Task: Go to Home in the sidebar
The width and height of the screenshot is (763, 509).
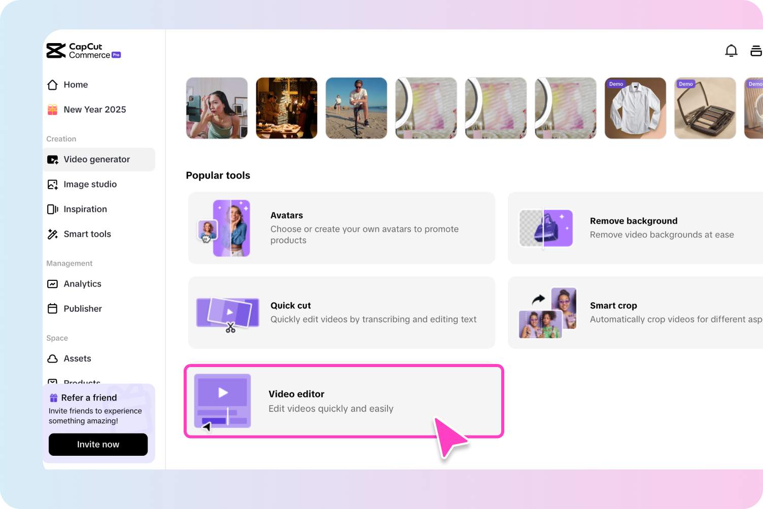Action: pos(76,85)
